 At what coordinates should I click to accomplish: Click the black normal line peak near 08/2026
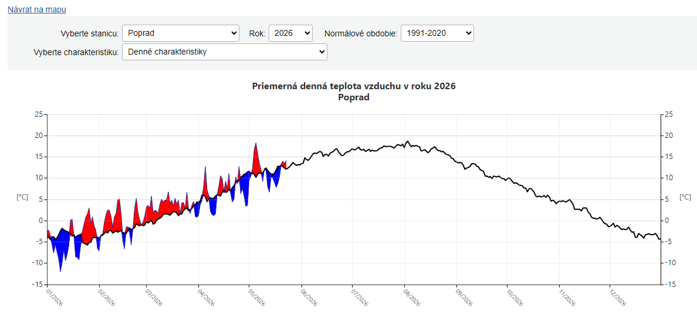point(407,143)
